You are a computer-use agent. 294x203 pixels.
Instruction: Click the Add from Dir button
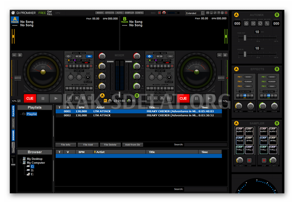coord(132,145)
